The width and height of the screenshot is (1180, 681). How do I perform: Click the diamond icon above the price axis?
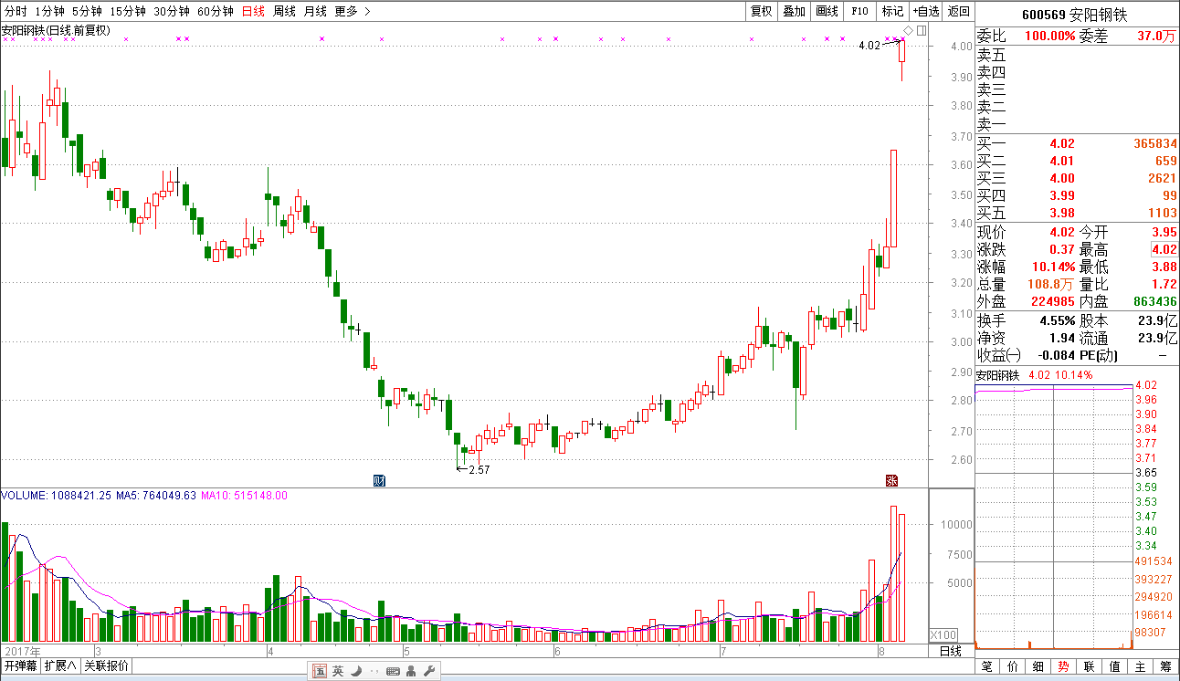[909, 30]
